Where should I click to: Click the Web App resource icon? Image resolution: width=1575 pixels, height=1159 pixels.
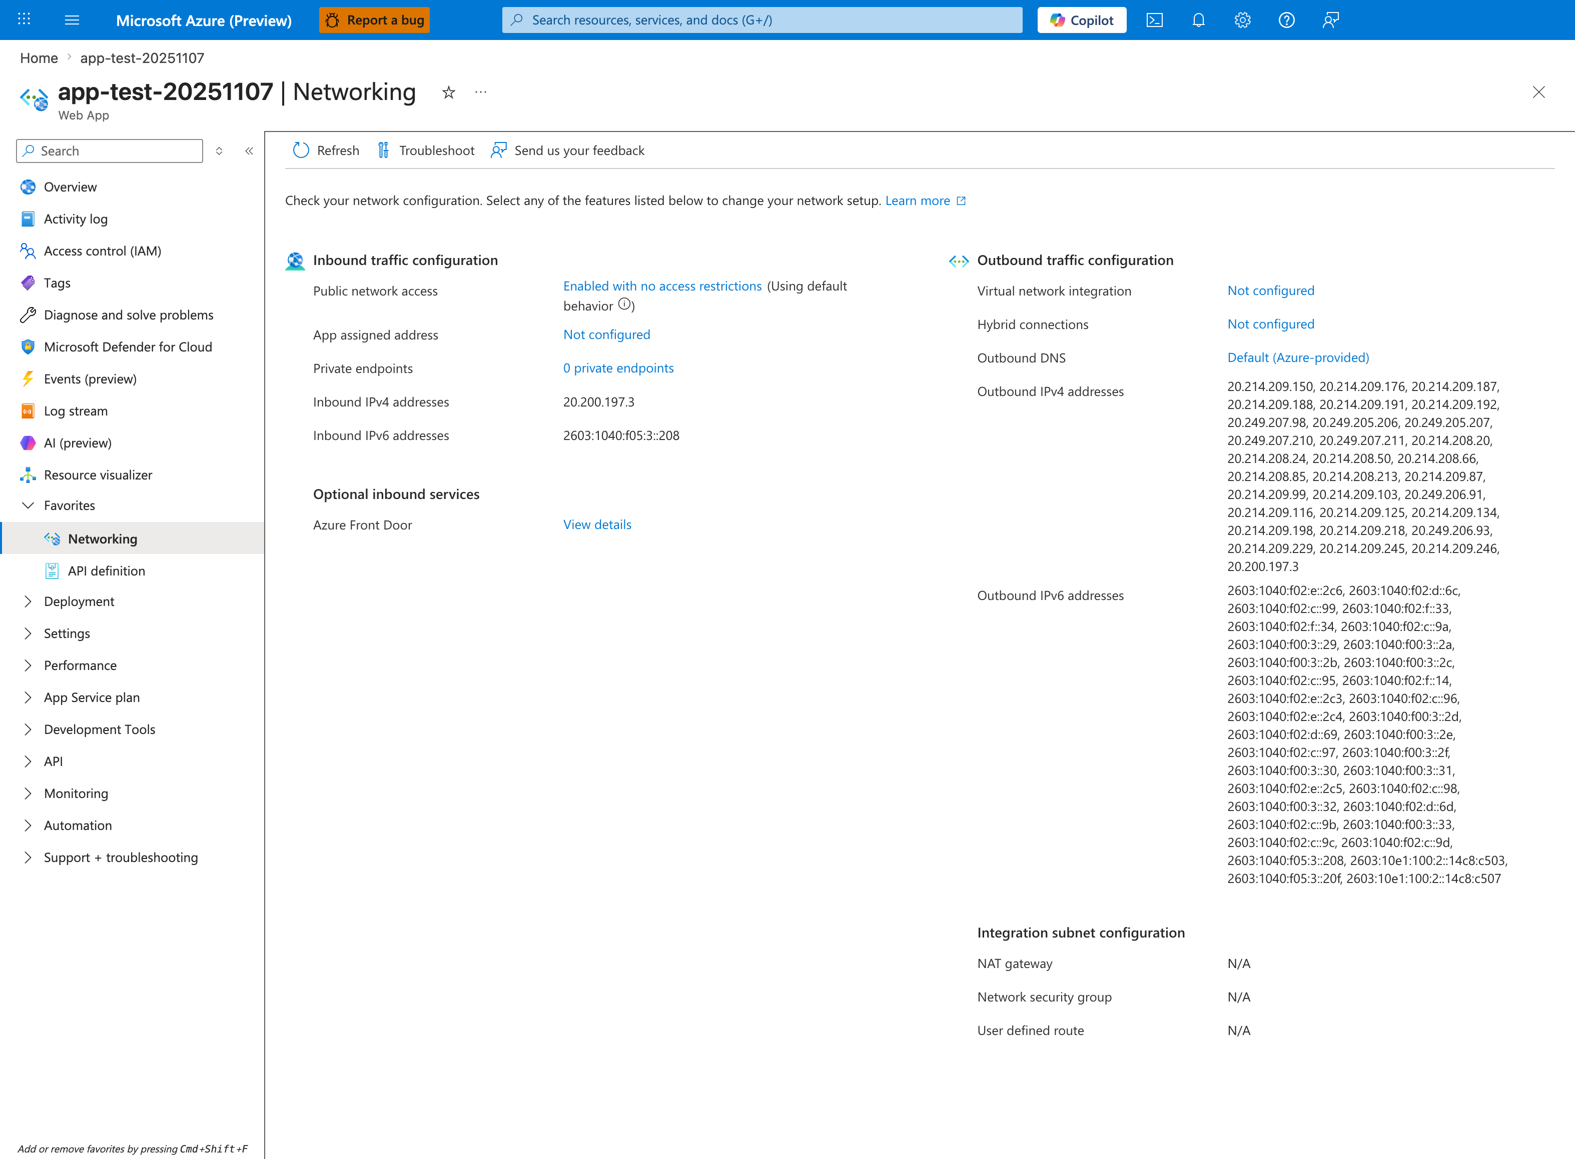click(x=34, y=99)
